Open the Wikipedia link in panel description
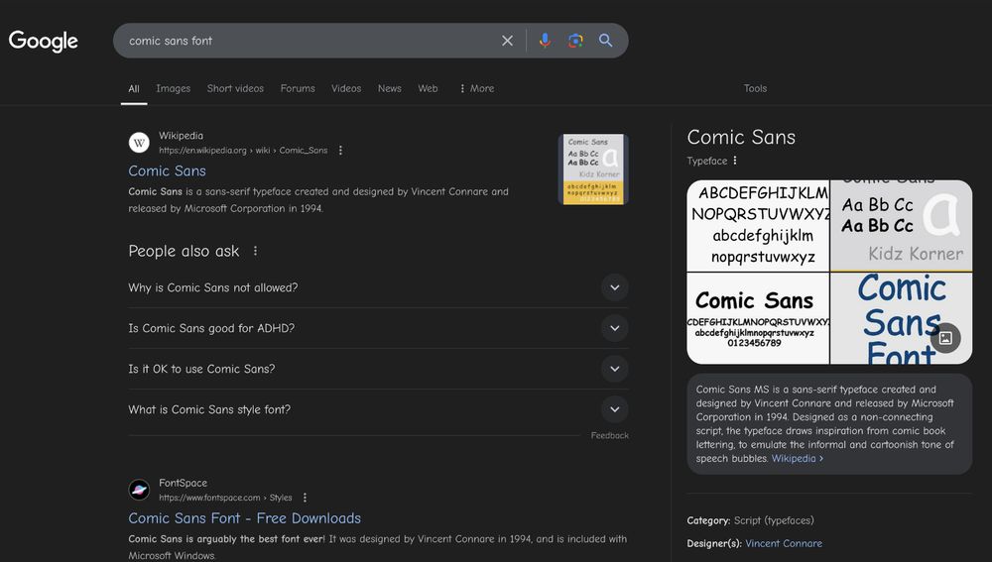This screenshot has width=992, height=562. [798, 459]
